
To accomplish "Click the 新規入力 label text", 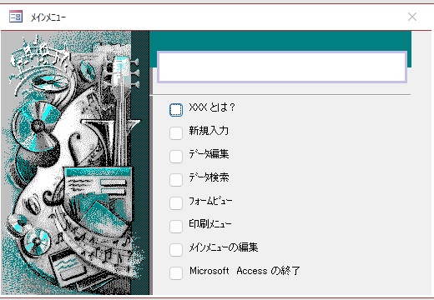I will (209, 131).
